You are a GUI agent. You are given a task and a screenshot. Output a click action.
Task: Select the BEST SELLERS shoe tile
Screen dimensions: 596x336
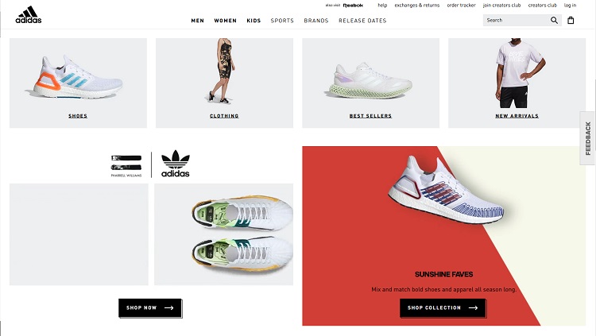370,83
